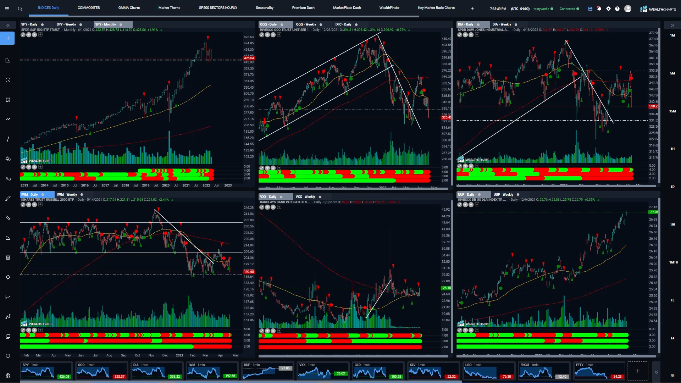Click the trash delete drawings icon

coord(8,257)
